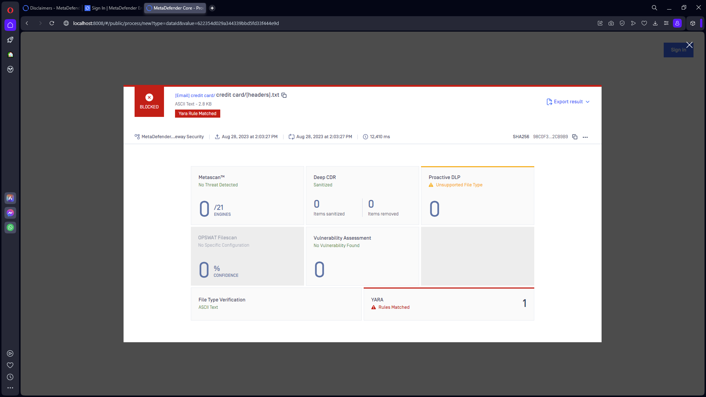This screenshot has height=397, width=706.
Task: Search tabs with magnifier icon
Action: pyautogui.click(x=655, y=8)
